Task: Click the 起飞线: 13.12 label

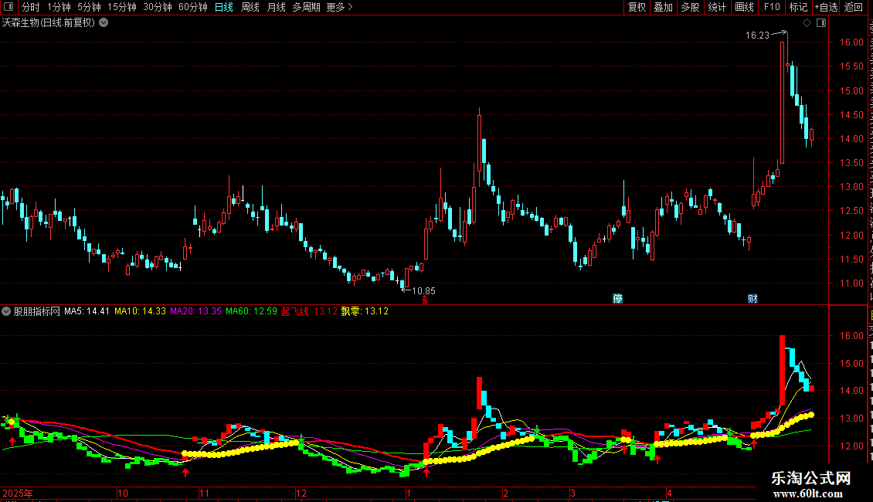Action: (x=309, y=311)
